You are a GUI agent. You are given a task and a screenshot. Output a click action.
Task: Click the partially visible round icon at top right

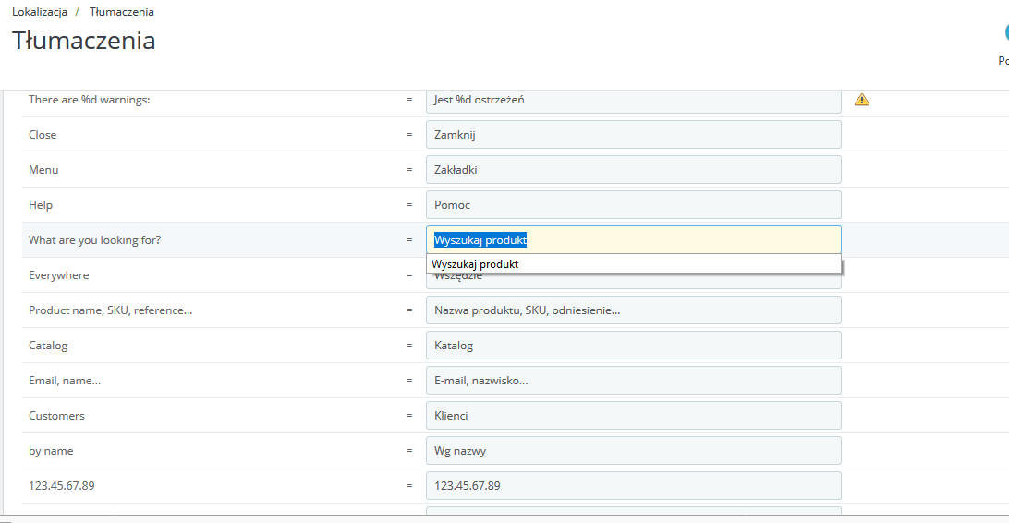(x=1005, y=33)
